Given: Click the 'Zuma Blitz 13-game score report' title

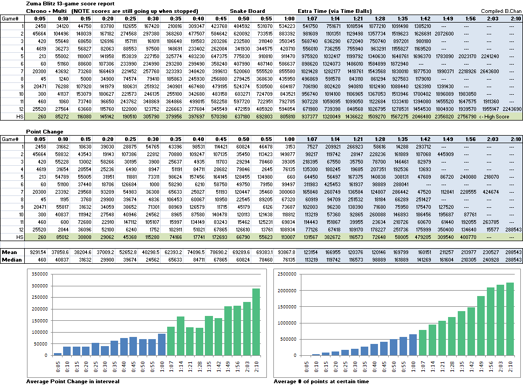Looking at the screenshot, I should [x=71, y=4].
